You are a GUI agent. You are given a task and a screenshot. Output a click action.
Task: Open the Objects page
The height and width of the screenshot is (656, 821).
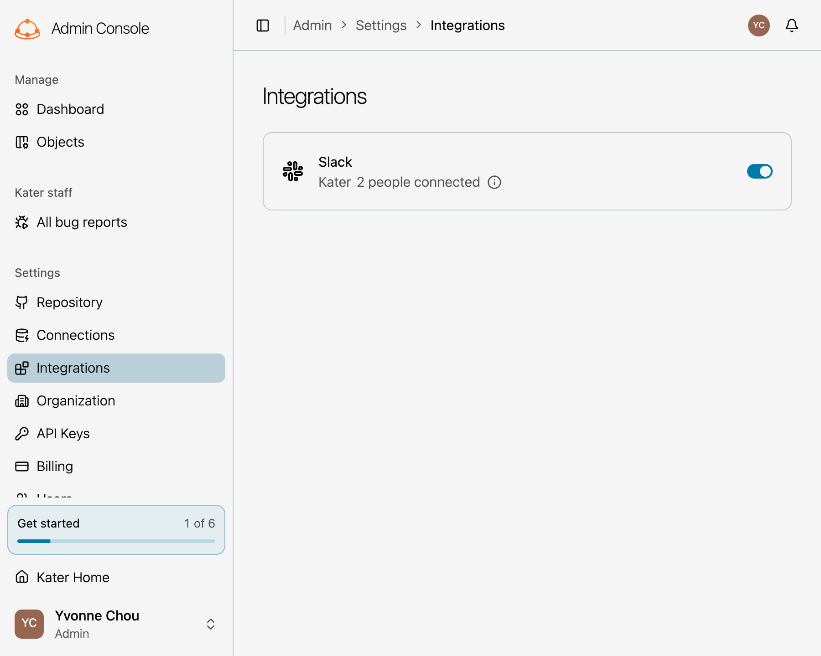(x=116, y=142)
